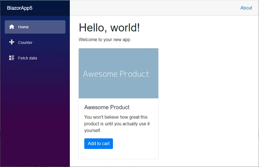
Task: Click the Counter plus icon
Action: (12, 42)
